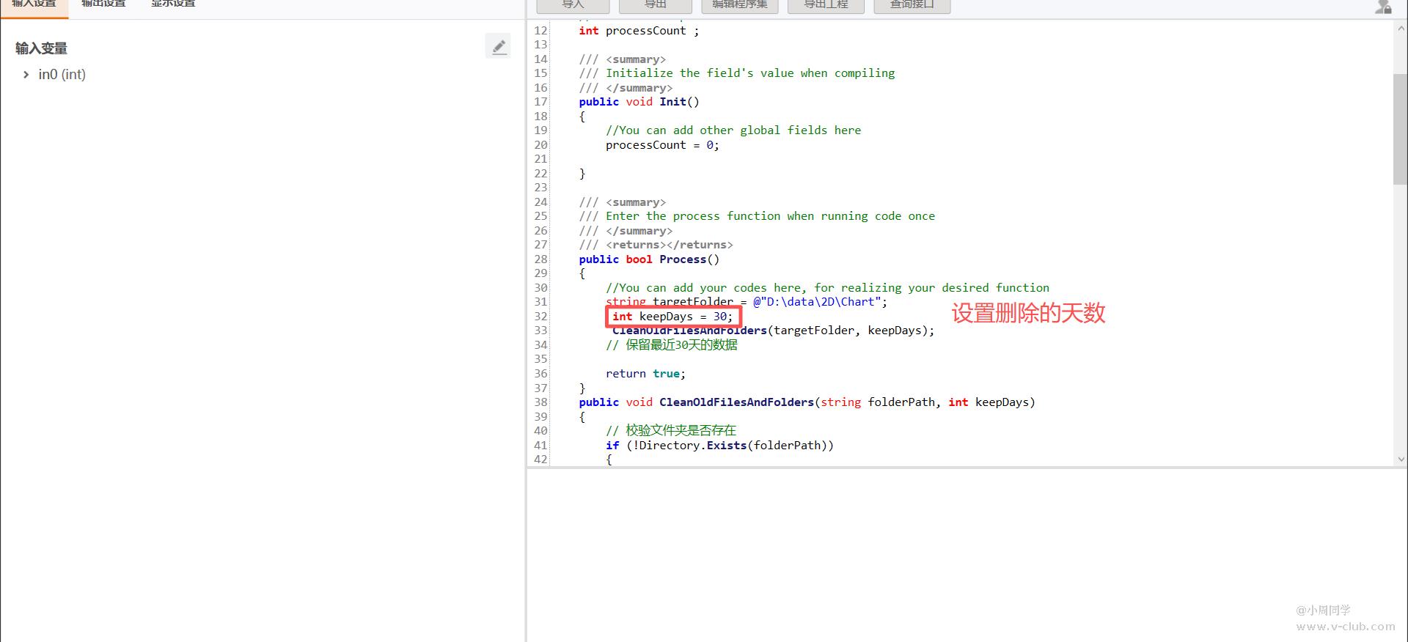The height and width of the screenshot is (642, 1408).
Task: Expand the in0 (int) variable
Action: point(26,75)
